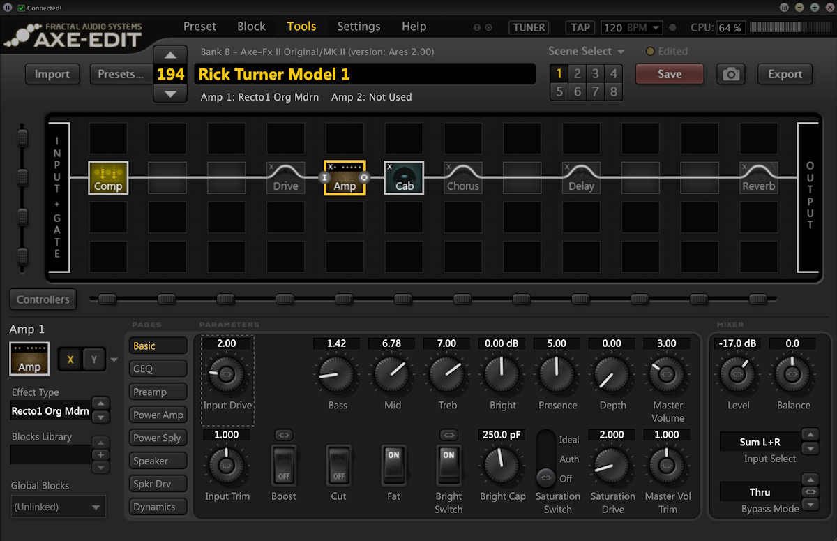Select the Amp block in the grid
Viewport: 837px width, 541px height.
click(x=345, y=177)
